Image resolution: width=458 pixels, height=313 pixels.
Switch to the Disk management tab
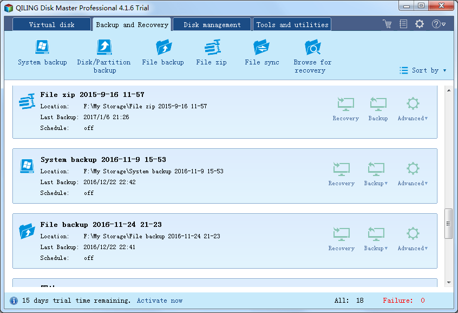[212, 24]
